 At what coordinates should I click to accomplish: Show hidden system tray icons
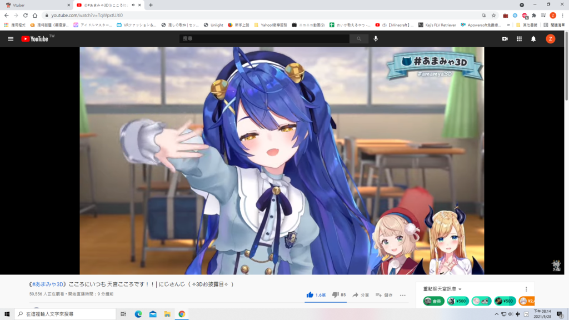click(x=496, y=314)
